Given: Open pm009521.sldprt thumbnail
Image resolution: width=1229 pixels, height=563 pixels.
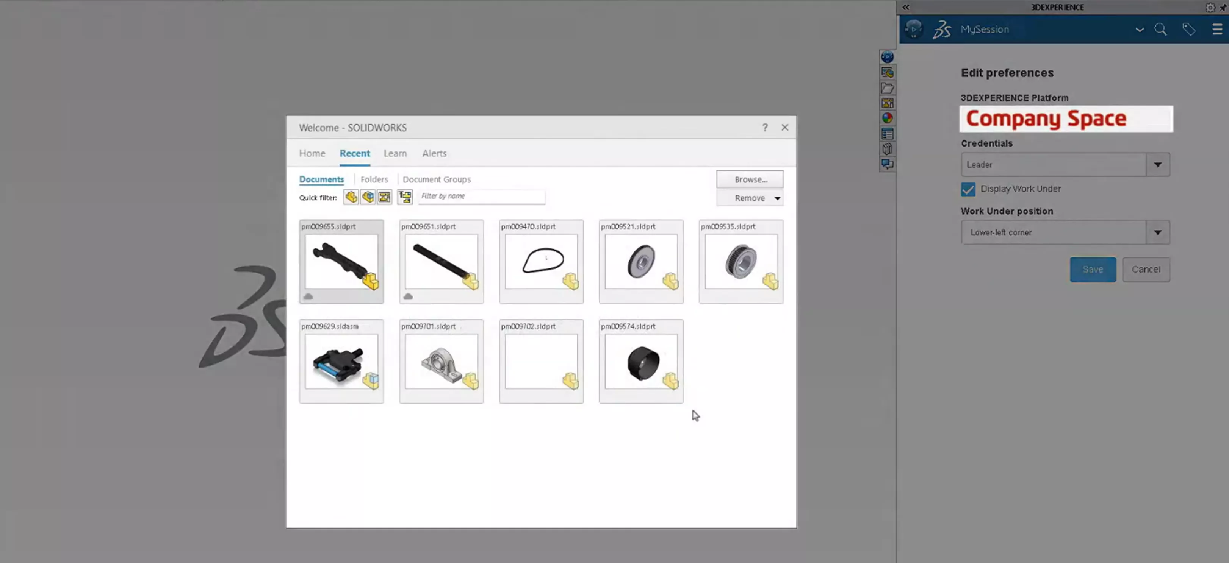Looking at the screenshot, I should click(641, 261).
